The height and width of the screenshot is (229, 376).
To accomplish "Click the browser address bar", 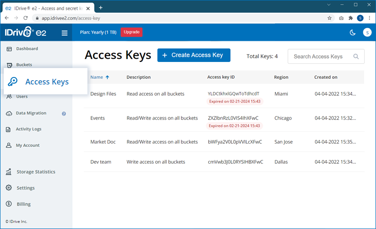I will click(x=182, y=18).
